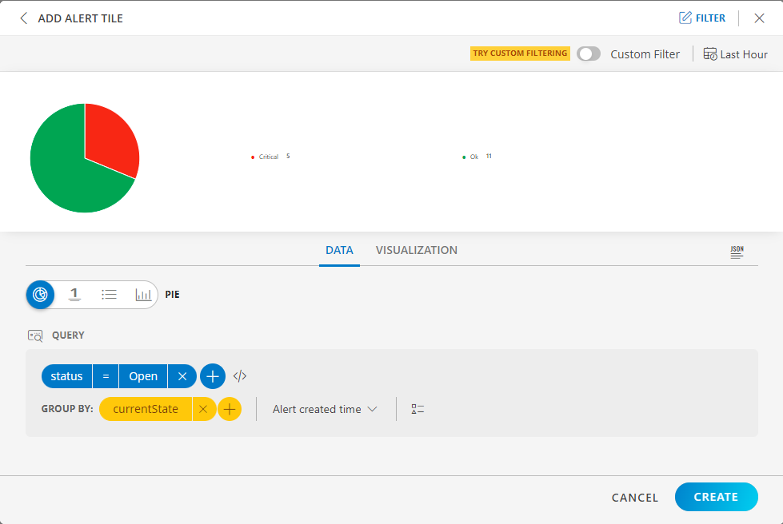Add a new group-by field with yellow plus
The height and width of the screenshot is (524, 783).
pyautogui.click(x=230, y=408)
